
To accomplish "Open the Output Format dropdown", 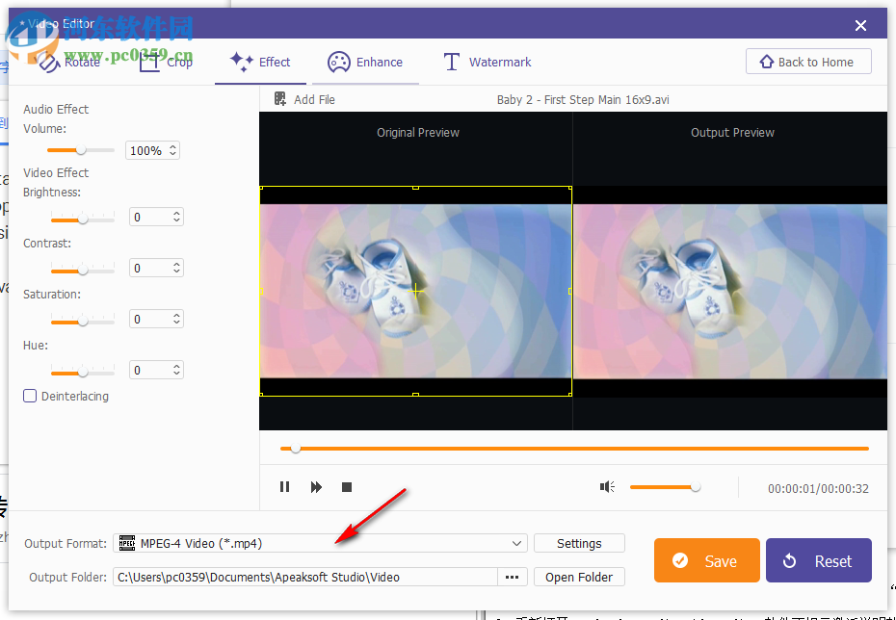I will (517, 543).
